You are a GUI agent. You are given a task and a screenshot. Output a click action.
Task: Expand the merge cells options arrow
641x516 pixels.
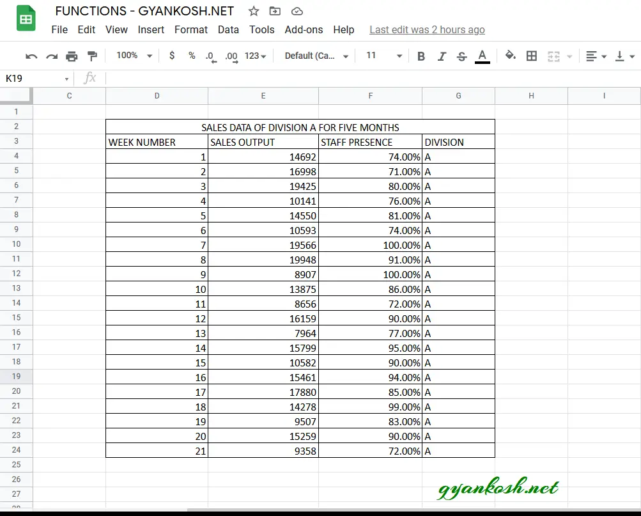pos(569,56)
